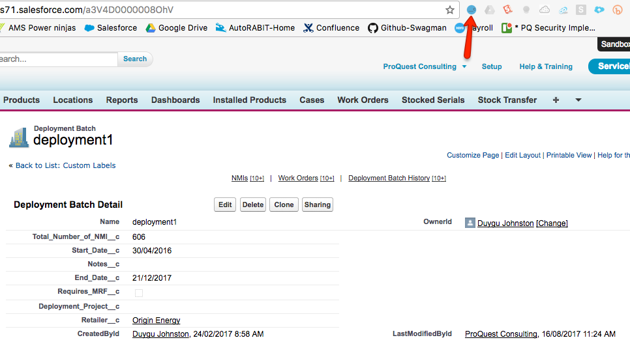
Task: Open the Salesforce bookmark
Action: click(111, 28)
